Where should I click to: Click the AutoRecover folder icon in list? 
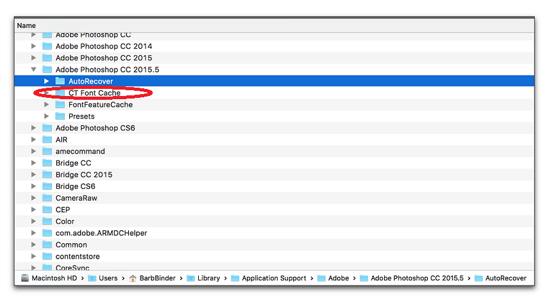tap(60, 81)
